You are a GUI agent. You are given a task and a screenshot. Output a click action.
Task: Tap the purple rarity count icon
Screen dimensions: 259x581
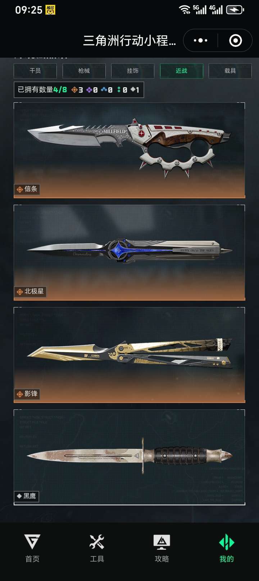[x=89, y=90]
